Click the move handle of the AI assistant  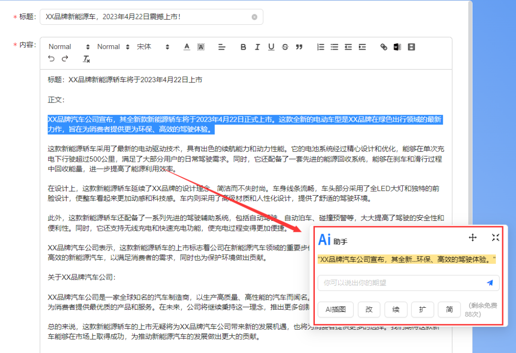[x=473, y=237]
